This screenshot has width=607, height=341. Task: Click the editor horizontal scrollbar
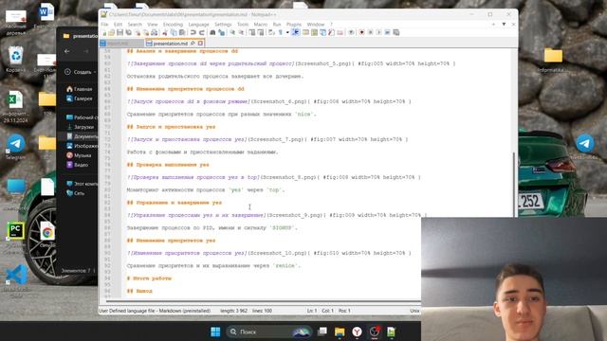pos(264,300)
